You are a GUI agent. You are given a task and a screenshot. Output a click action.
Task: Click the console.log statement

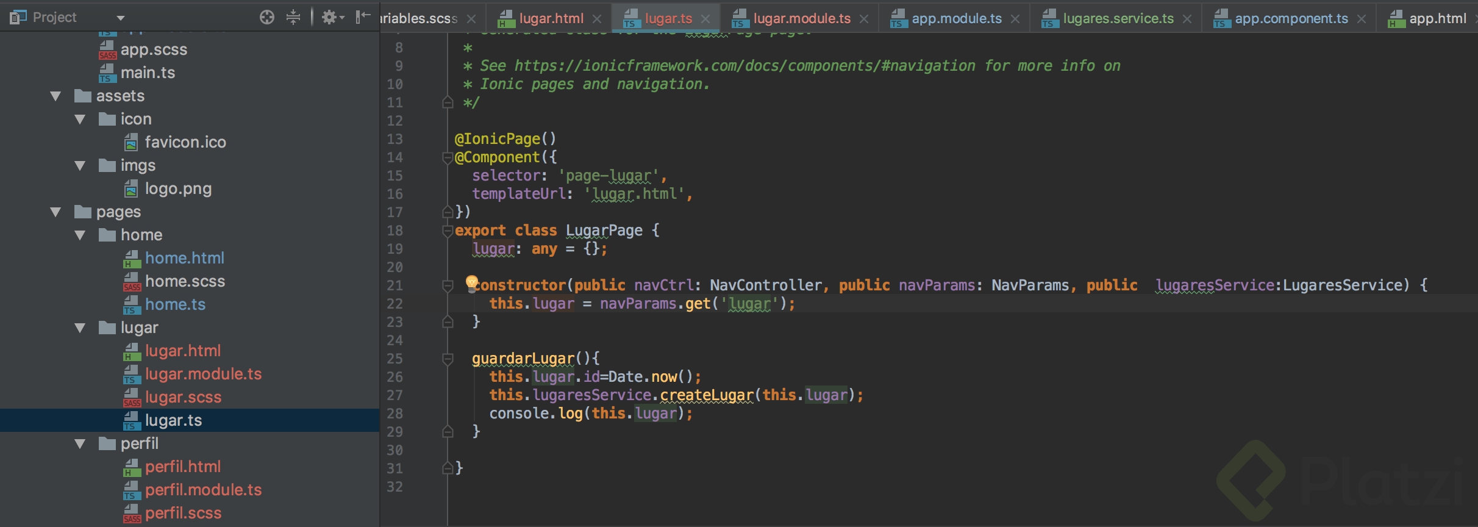pos(591,414)
